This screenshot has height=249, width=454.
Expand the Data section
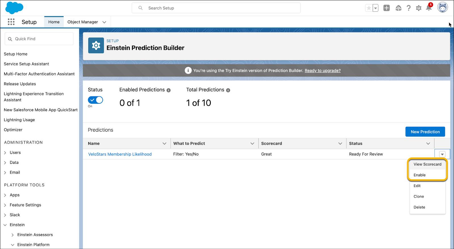(x=5, y=163)
